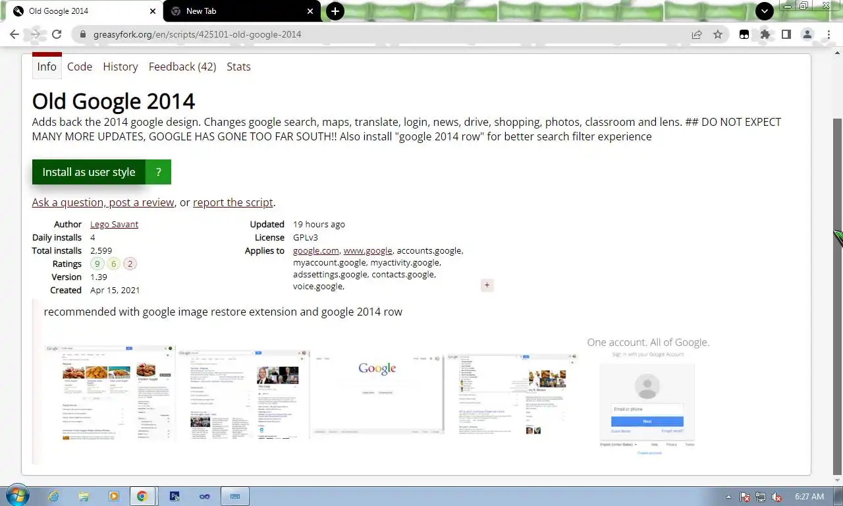The height and width of the screenshot is (506, 843).
Task: Share this page using the share icon
Action: [x=697, y=34]
